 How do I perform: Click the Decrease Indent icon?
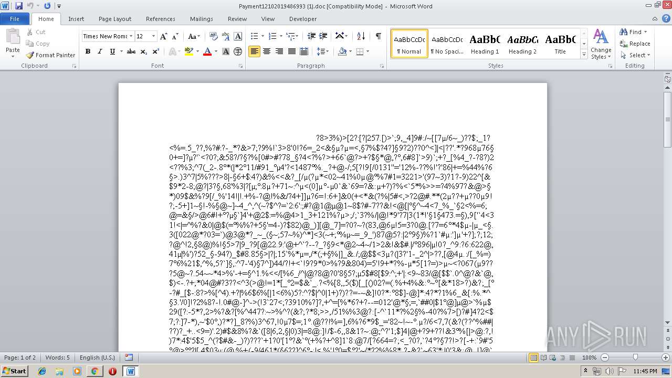click(x=311, y=36)
